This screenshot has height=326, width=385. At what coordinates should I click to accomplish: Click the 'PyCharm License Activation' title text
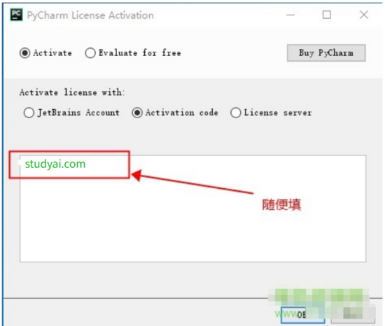90,15
